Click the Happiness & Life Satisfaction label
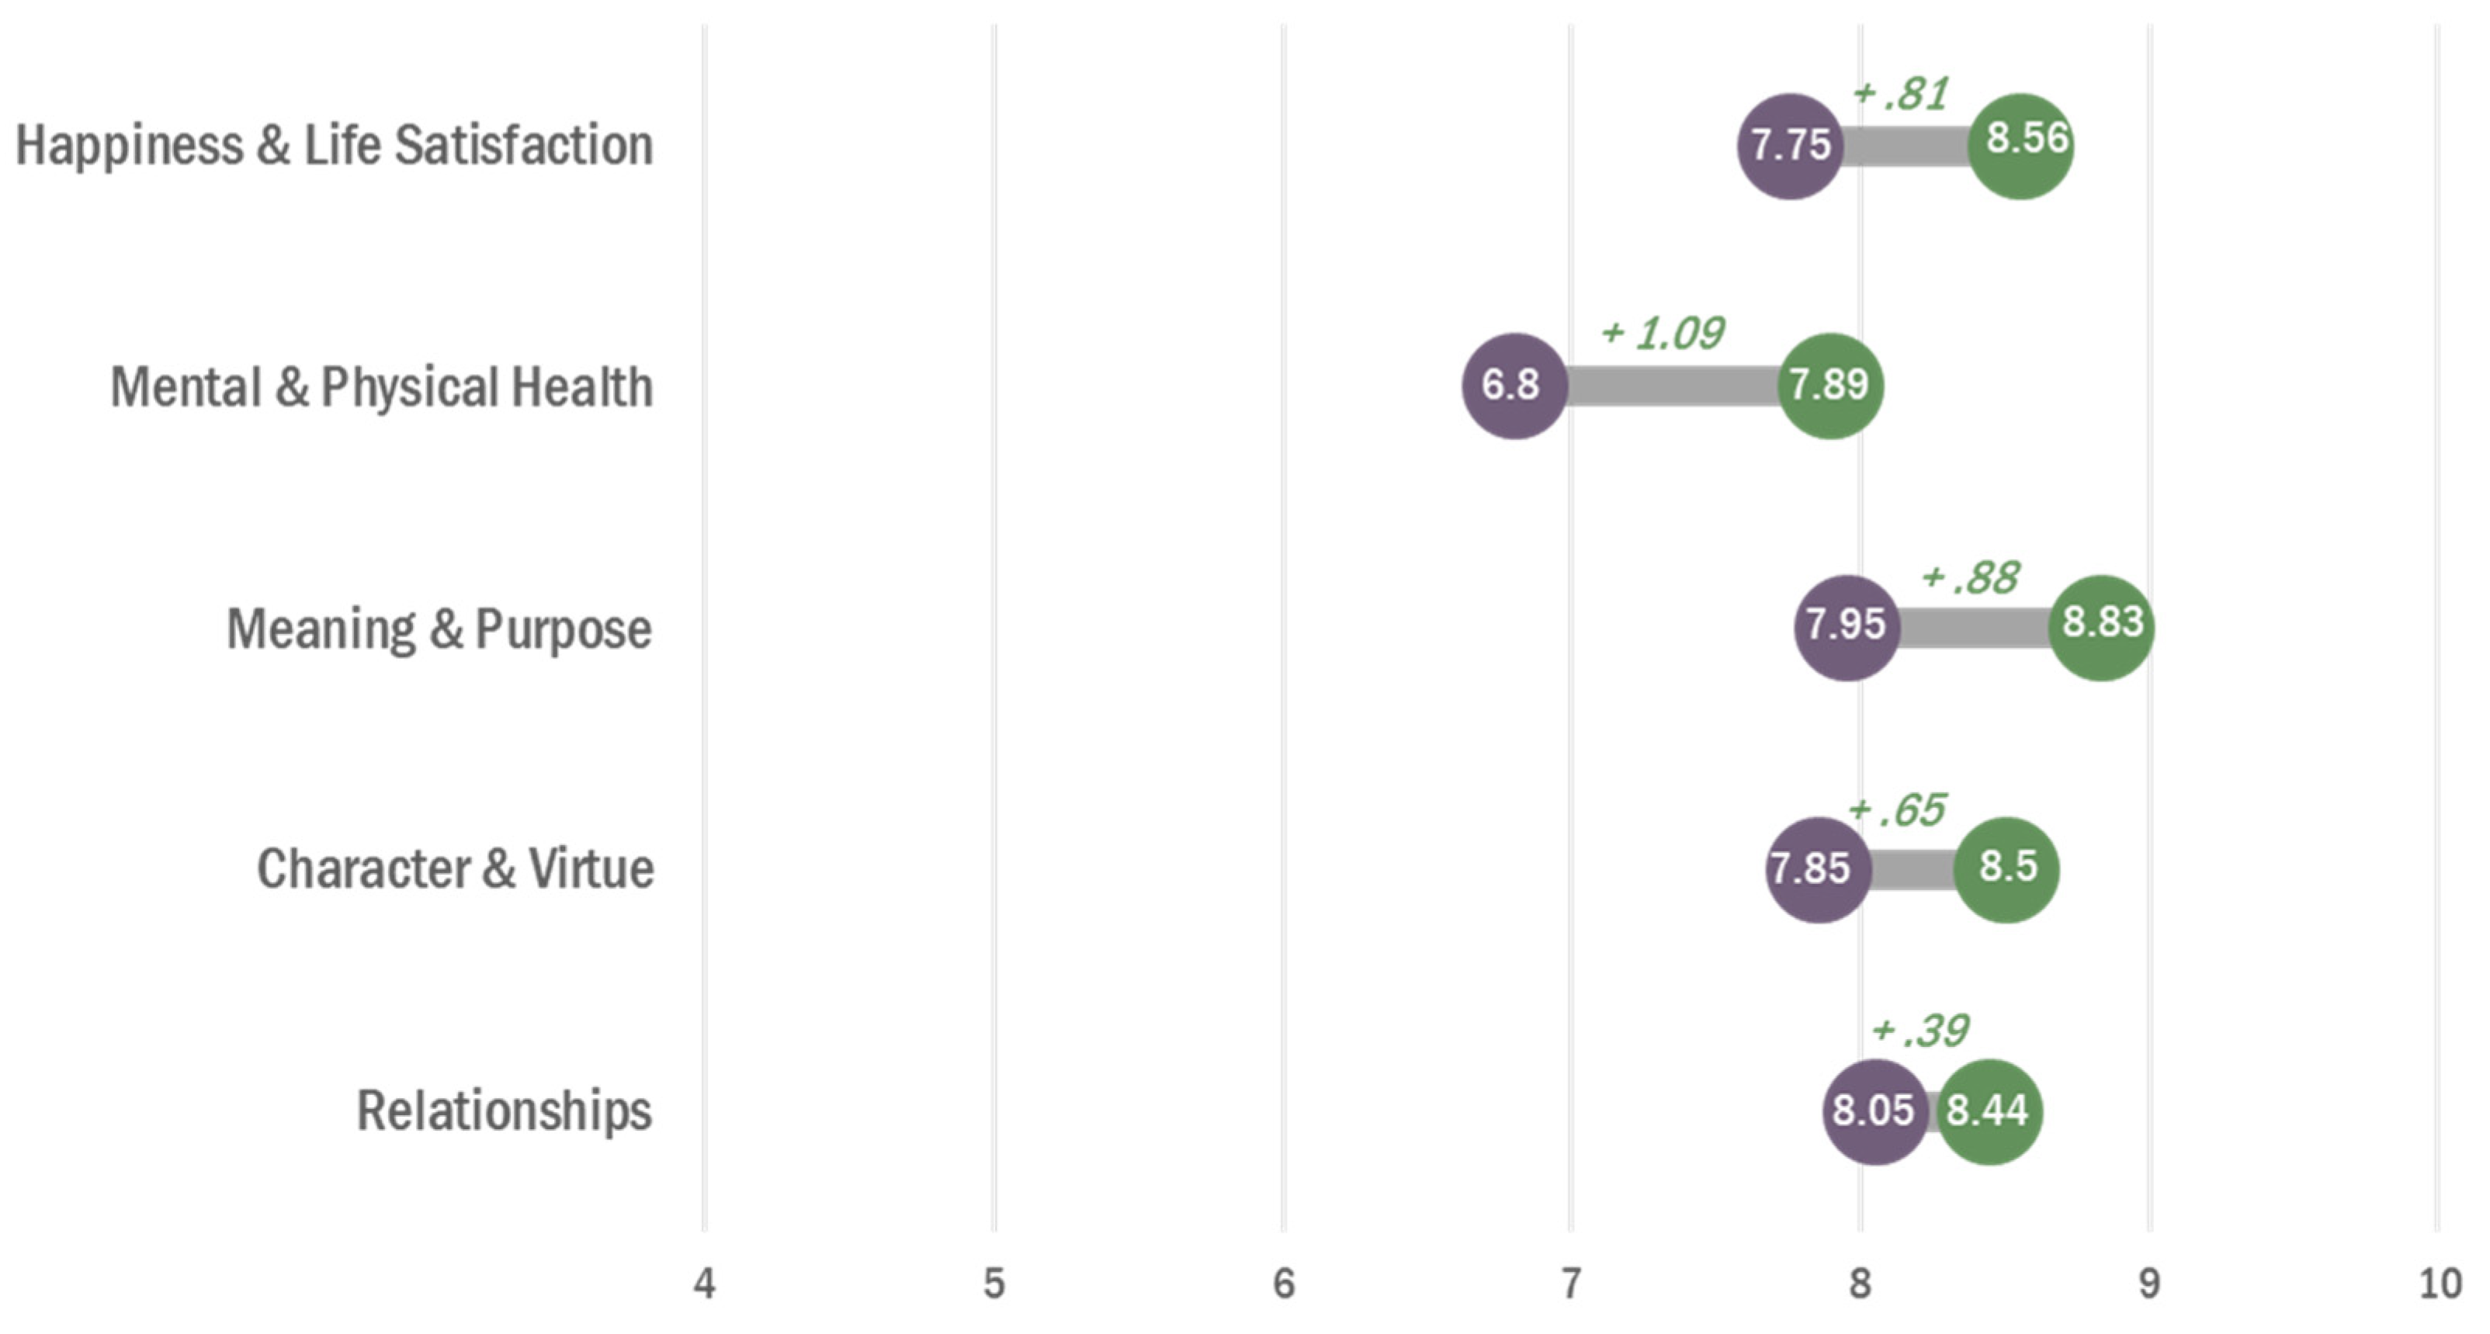The image size is (2490, 1334). click(335, 146)
